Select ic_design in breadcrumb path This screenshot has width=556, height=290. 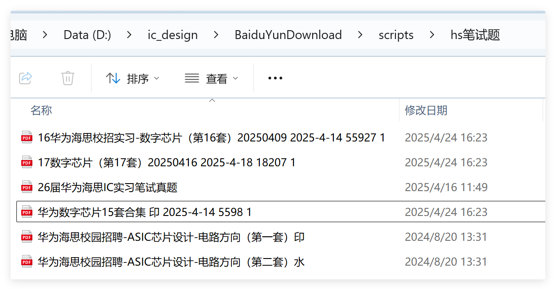(x=173, y=35)
